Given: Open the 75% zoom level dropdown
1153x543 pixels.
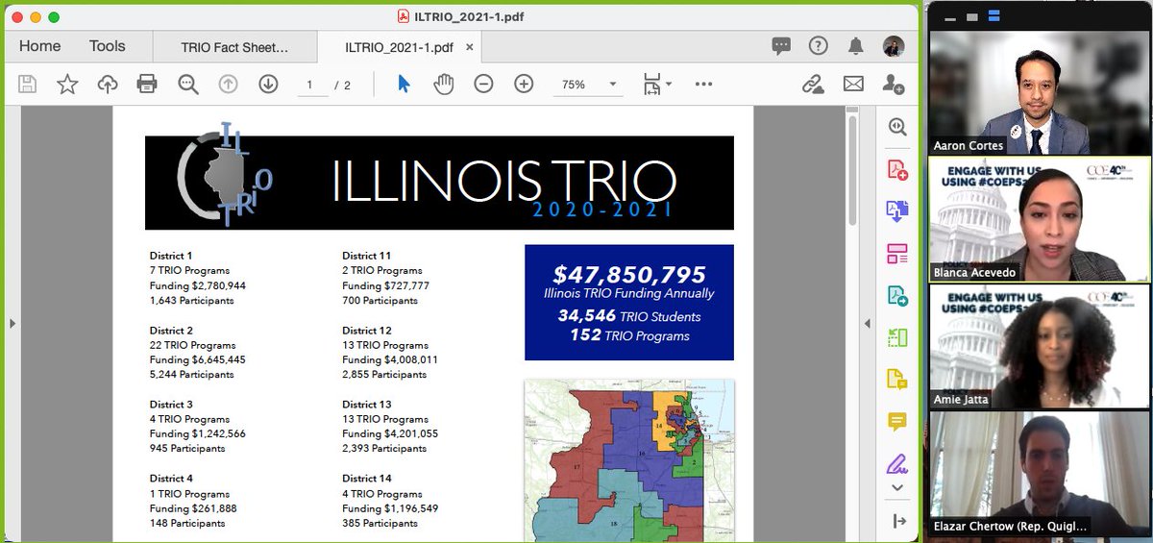Looking at the screenshot, I should click(x=587, y=85).
